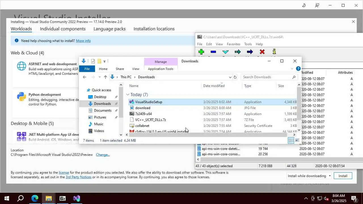The width and height of the screenshot is (363, 204).
Task: Click the Change... location link
Action: [x=103, y=155]
